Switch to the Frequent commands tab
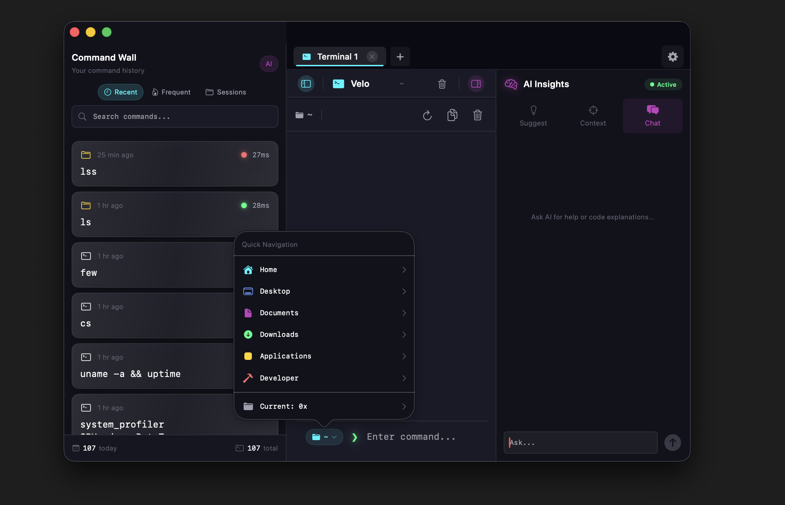Image resolution: width=785 pixels, height=505 pixels. click(x=172, y=92)
